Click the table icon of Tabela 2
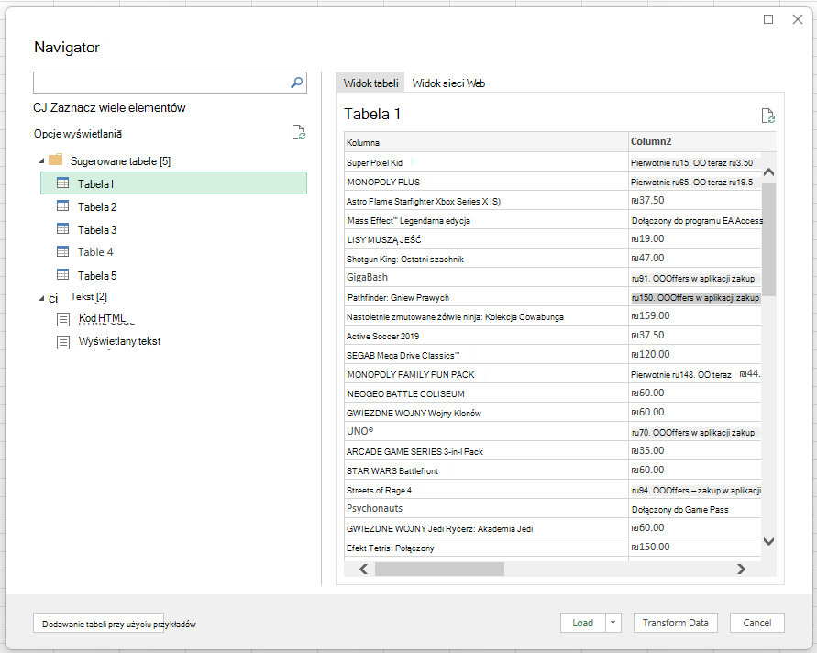Screen dimensions: 817x653 (x=62, y=205)
